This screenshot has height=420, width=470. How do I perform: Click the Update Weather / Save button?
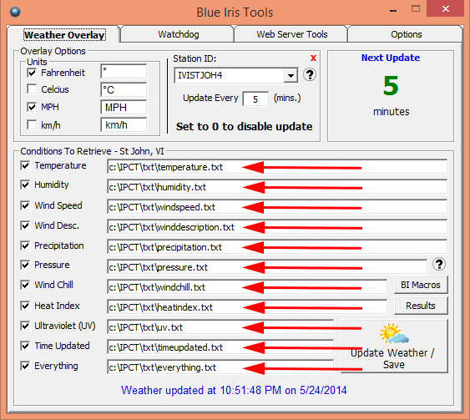pos(395,347)
